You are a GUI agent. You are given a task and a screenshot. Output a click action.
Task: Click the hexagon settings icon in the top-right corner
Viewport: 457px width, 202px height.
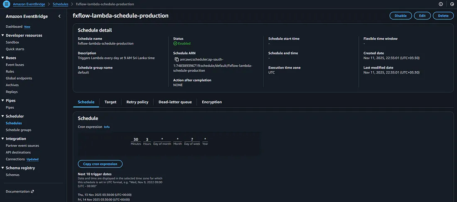click(452, 4)
